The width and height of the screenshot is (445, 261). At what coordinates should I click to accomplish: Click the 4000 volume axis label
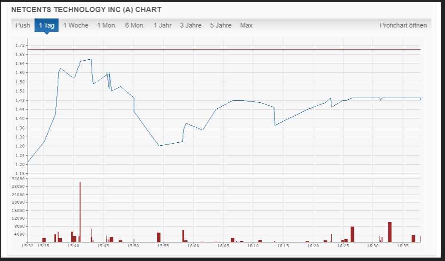coord(20,234)
